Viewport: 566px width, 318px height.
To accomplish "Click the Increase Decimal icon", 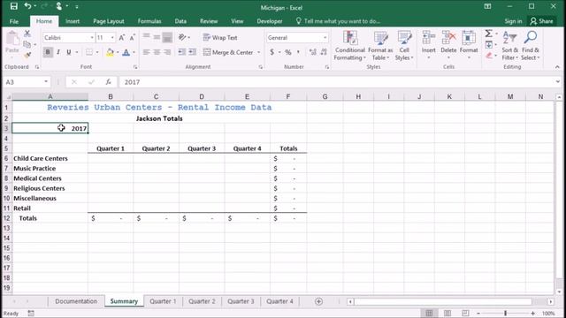I will [x=312, y=52].
